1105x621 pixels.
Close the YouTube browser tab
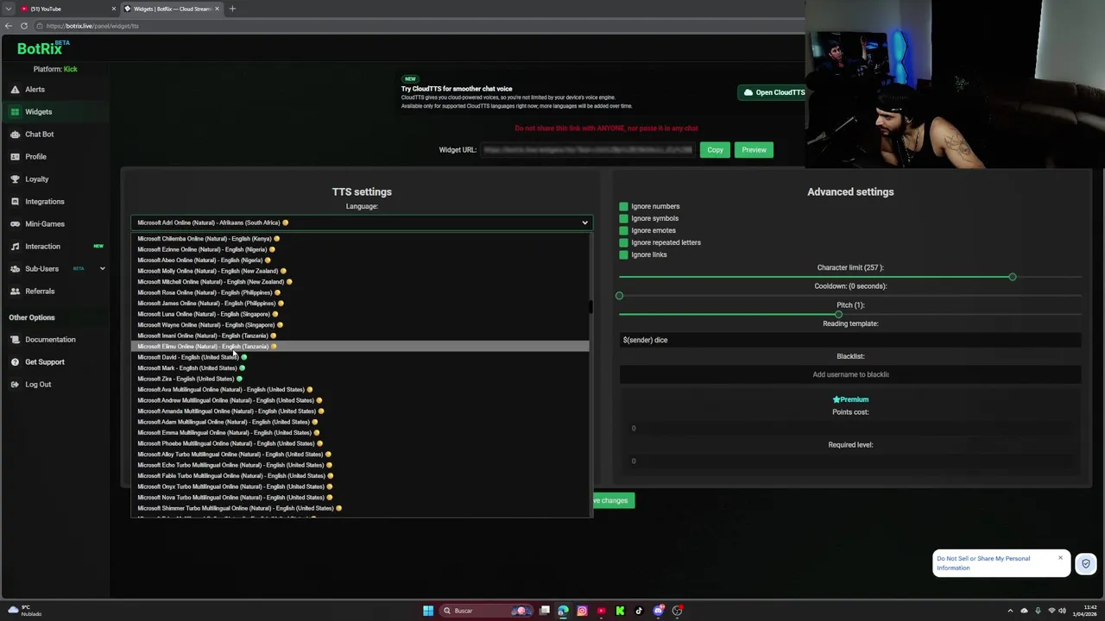pyautogui.click(x=113, y=9)
